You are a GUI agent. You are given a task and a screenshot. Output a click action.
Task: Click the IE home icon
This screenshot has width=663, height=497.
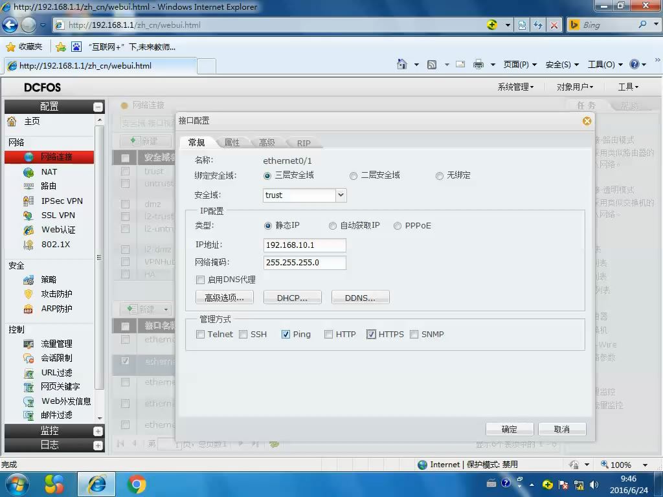coord(402,64)
